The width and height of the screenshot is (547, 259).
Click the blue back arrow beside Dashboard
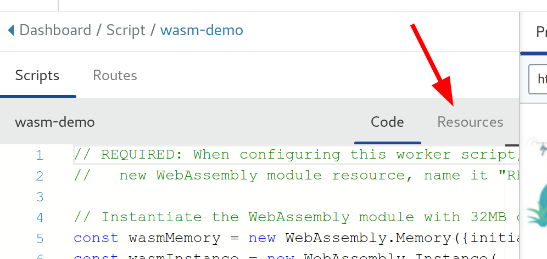[x=11, y=30]
